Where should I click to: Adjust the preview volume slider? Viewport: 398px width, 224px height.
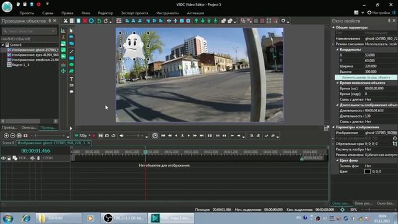[134, 136]
